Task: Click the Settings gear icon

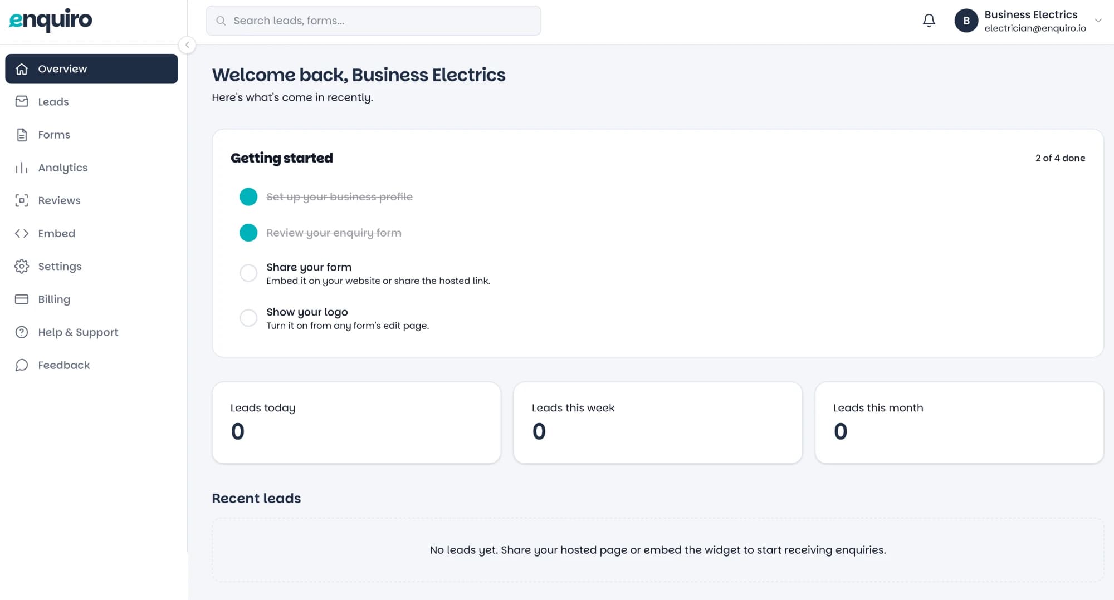Action: click(x=22, y=266)
